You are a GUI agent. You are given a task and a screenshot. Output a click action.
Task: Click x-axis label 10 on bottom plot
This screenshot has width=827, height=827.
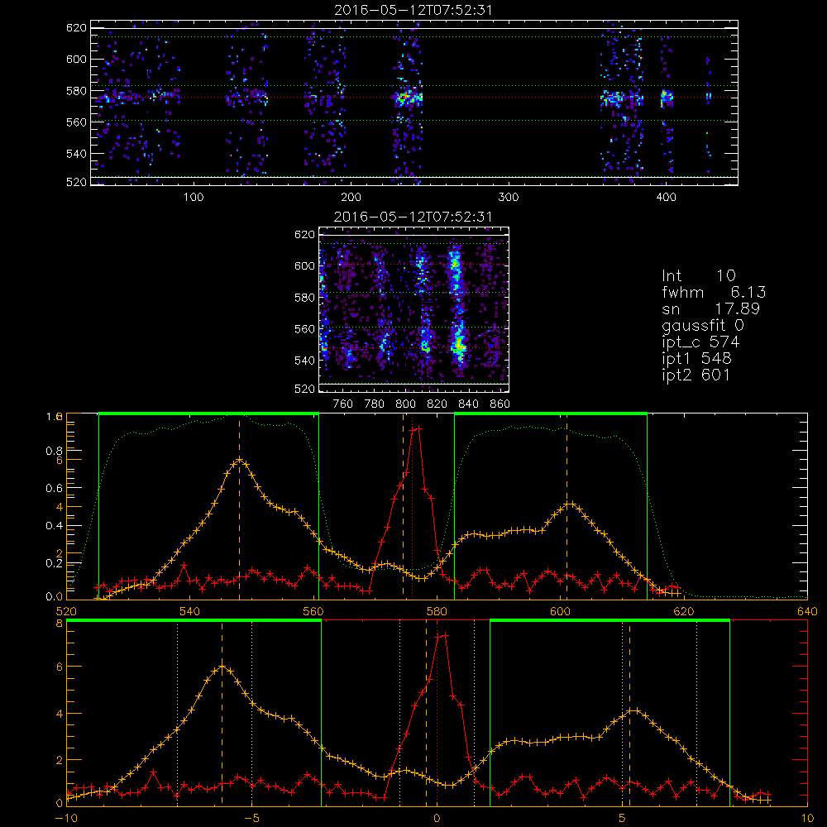pyautogui.click(x=807, y=819)
